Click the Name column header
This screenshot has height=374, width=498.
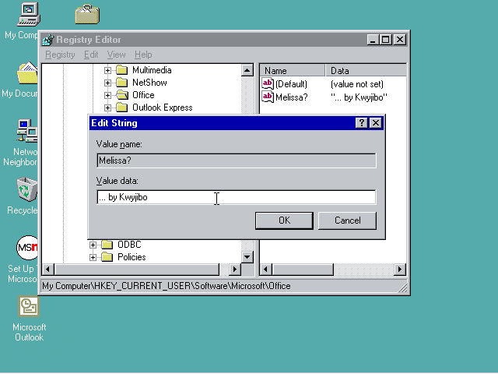pyautogui.click(x=293, y=71)
